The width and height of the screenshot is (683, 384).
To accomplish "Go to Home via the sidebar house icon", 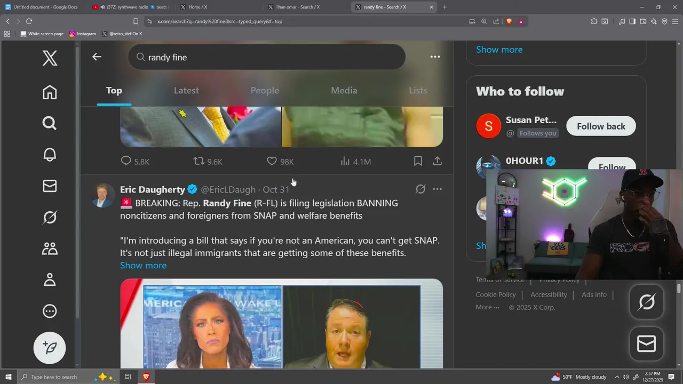I will click(50, 92).
